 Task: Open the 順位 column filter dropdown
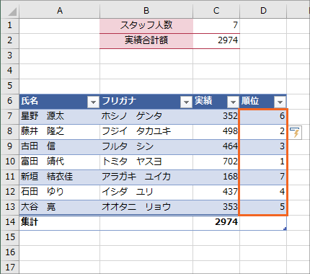click(x=280, y=102)
